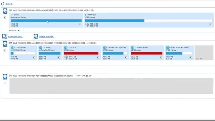Click FAT32 (LBA) Primary text on ESP
The image size is (215, 121).
click(x=18, y=50)
